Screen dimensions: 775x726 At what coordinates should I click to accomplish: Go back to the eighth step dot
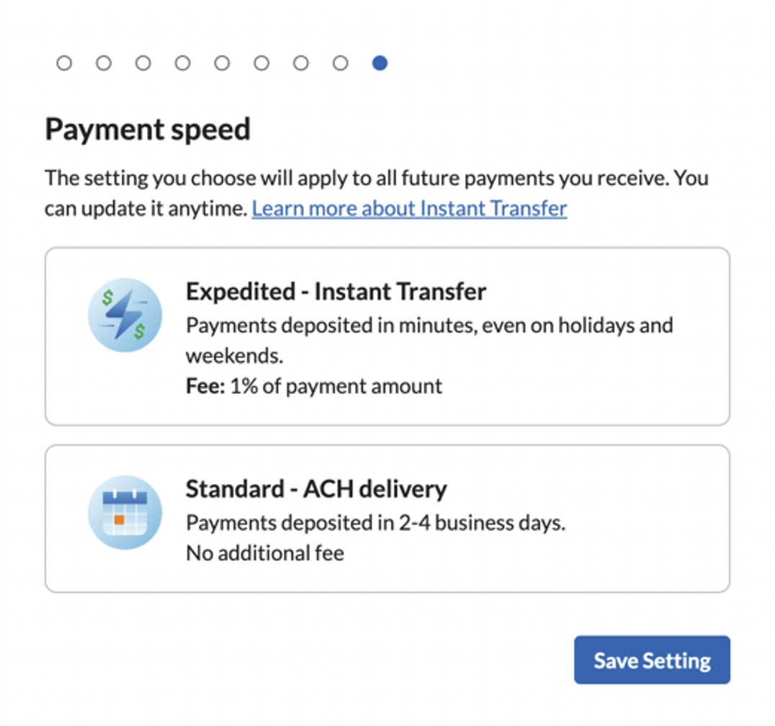[341, 63]
